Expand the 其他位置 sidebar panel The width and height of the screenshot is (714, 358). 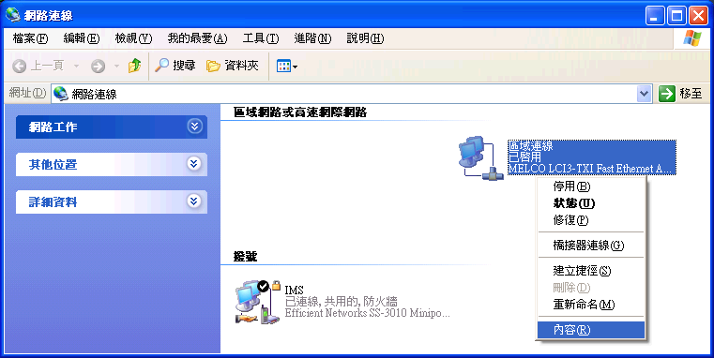pyautogui.click(x=194, y=163)
